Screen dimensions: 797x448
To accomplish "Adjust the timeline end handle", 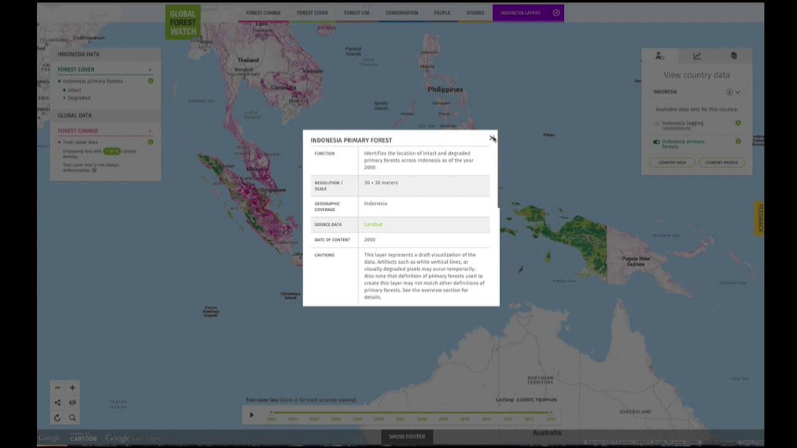I will [x=549, y=412].
